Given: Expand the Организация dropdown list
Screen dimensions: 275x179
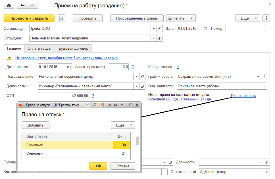Looking at the screenshot, I should point(154,29).
